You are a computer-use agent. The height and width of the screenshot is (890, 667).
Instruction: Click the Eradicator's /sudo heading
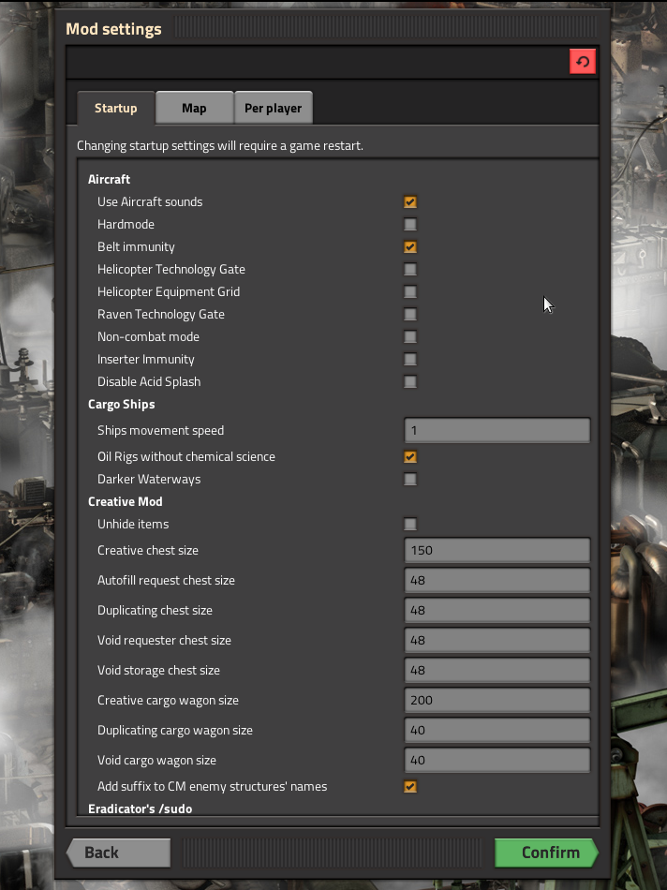[141, 808]
